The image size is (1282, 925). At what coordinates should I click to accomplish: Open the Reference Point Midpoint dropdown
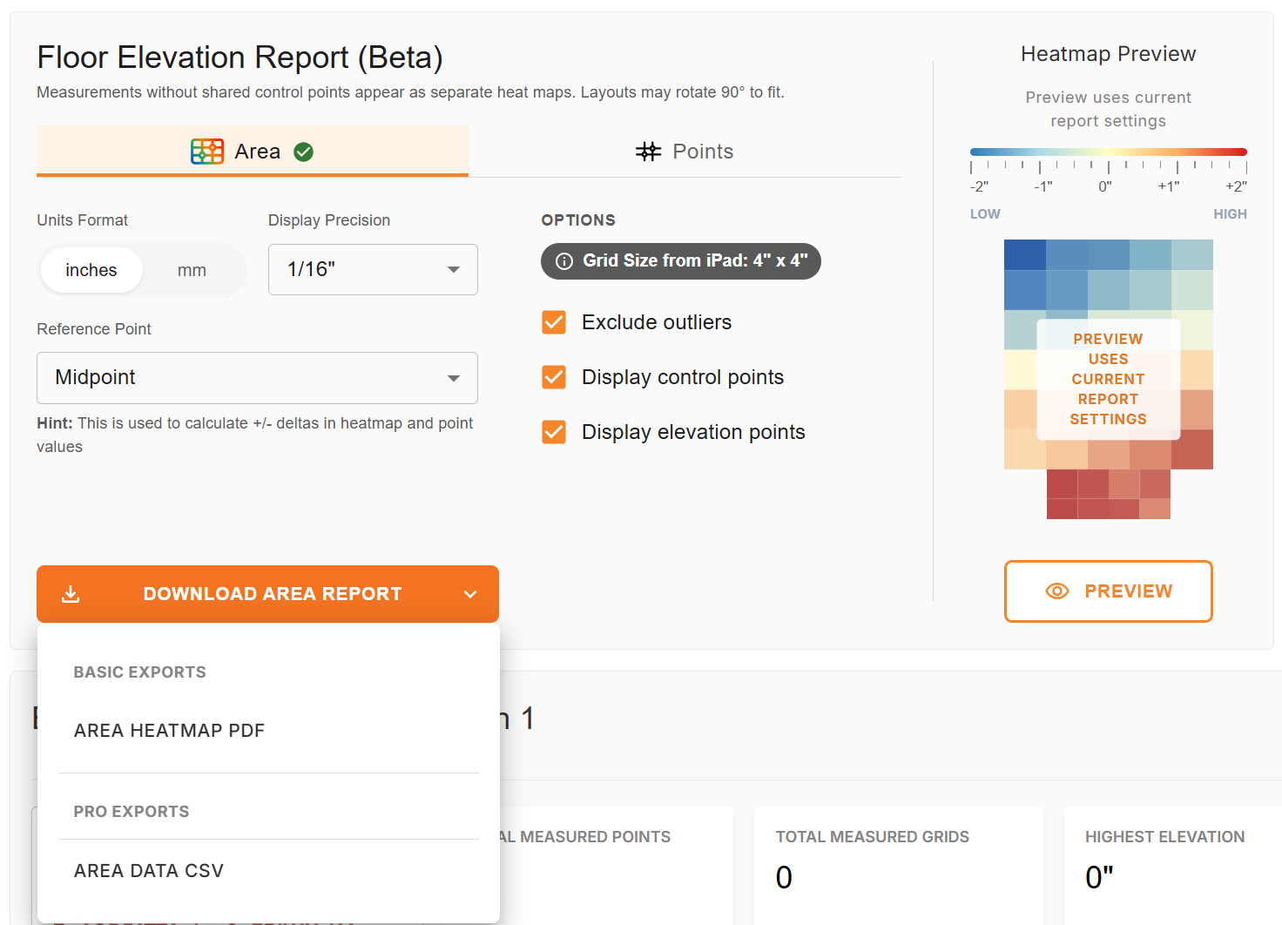[x=257, y=378]
